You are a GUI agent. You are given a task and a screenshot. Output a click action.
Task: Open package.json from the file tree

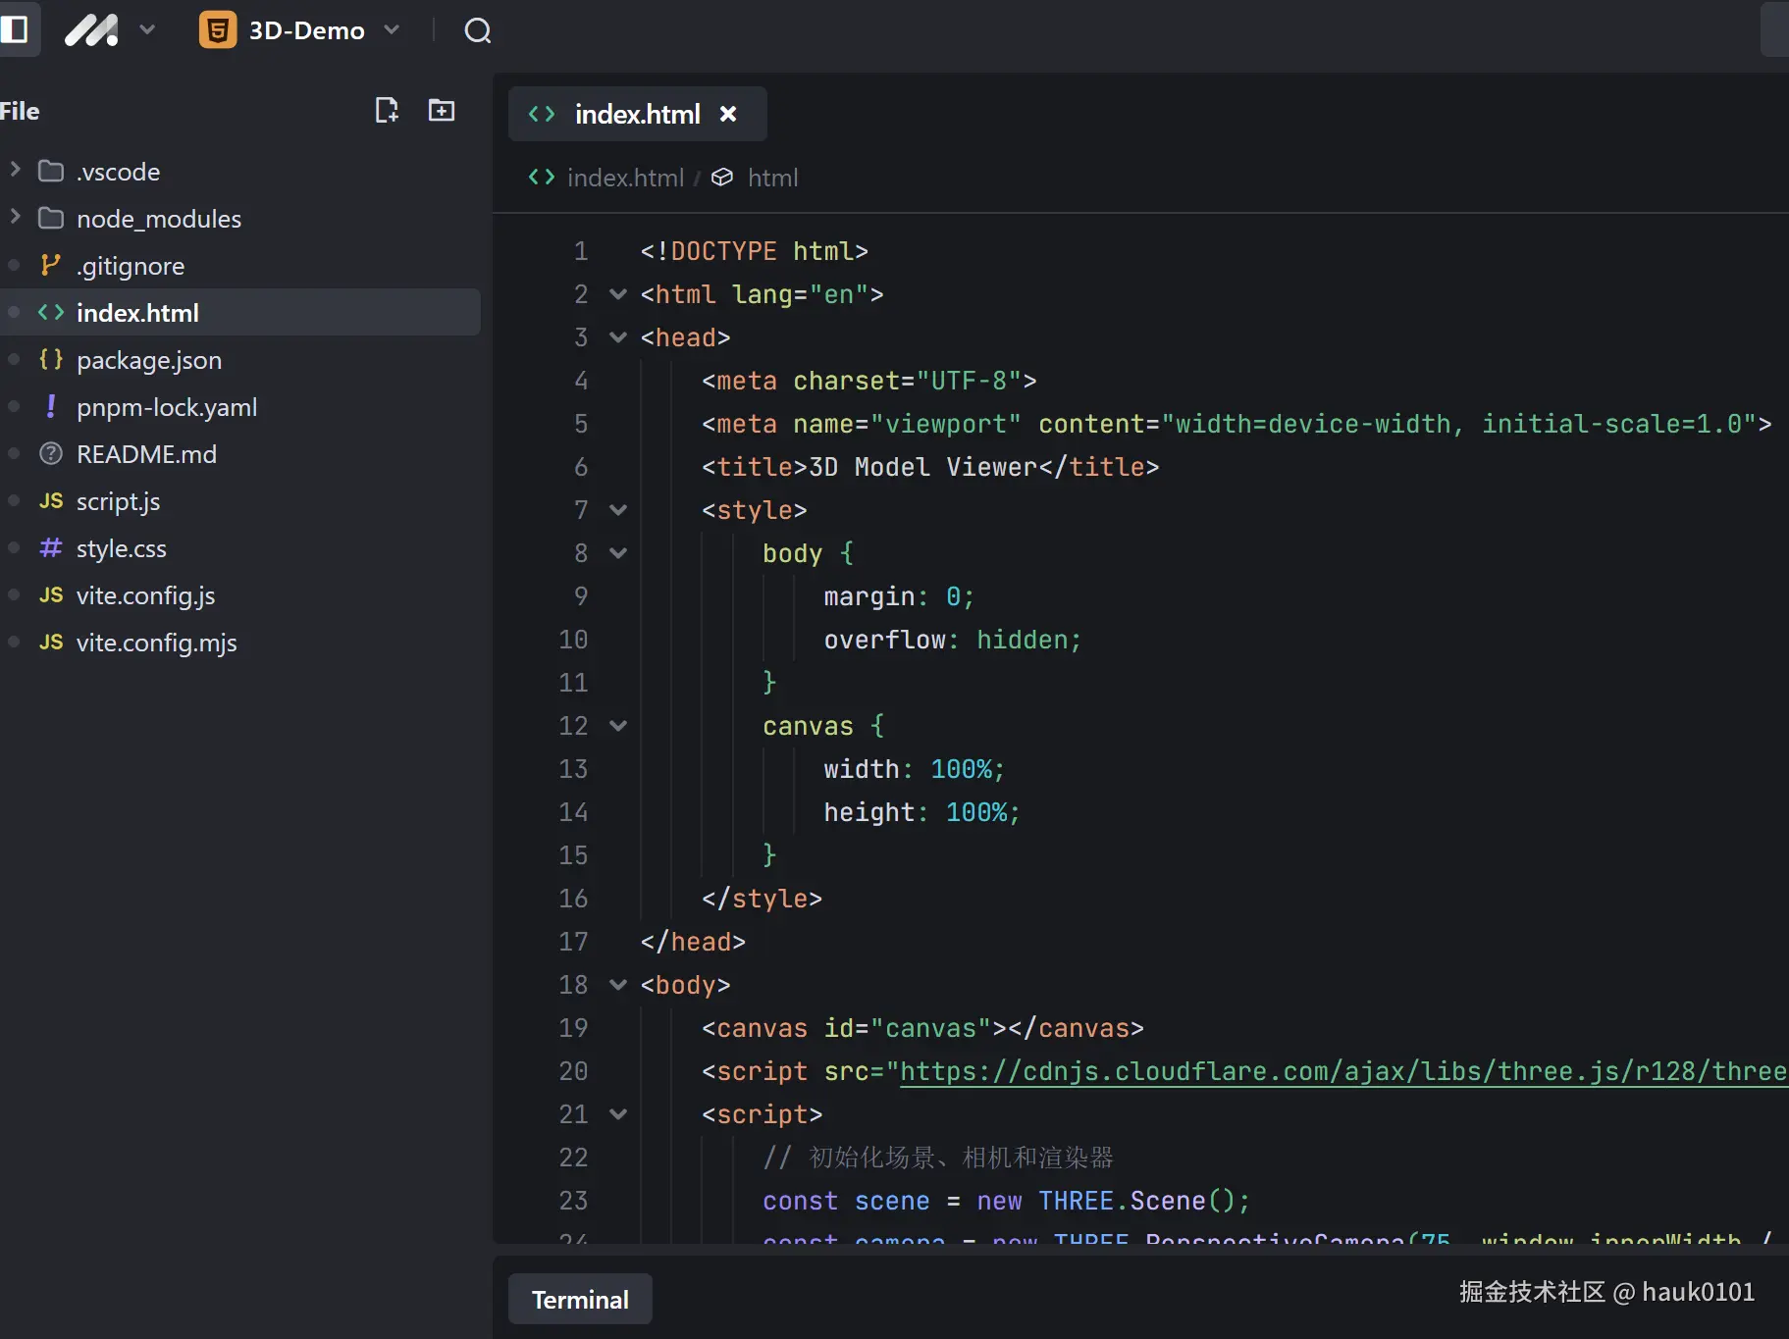click(x=149, y=360)
